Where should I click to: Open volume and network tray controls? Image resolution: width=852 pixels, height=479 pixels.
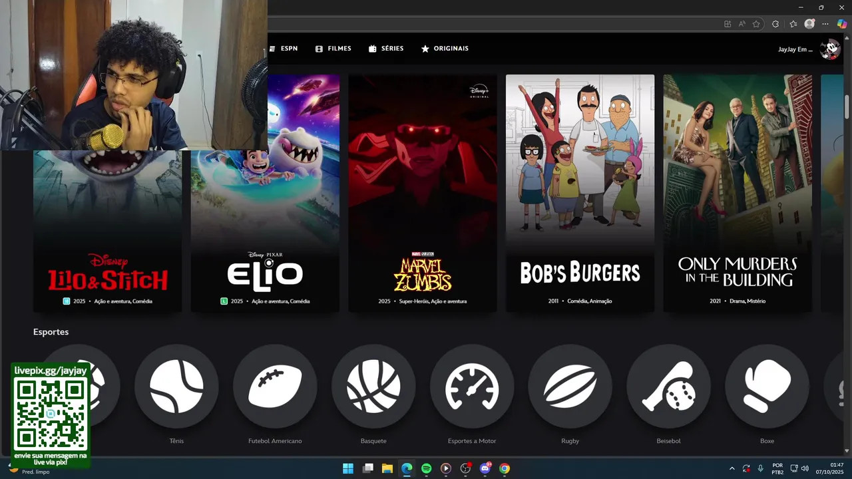pyautogui.click(x=799, y=468)
